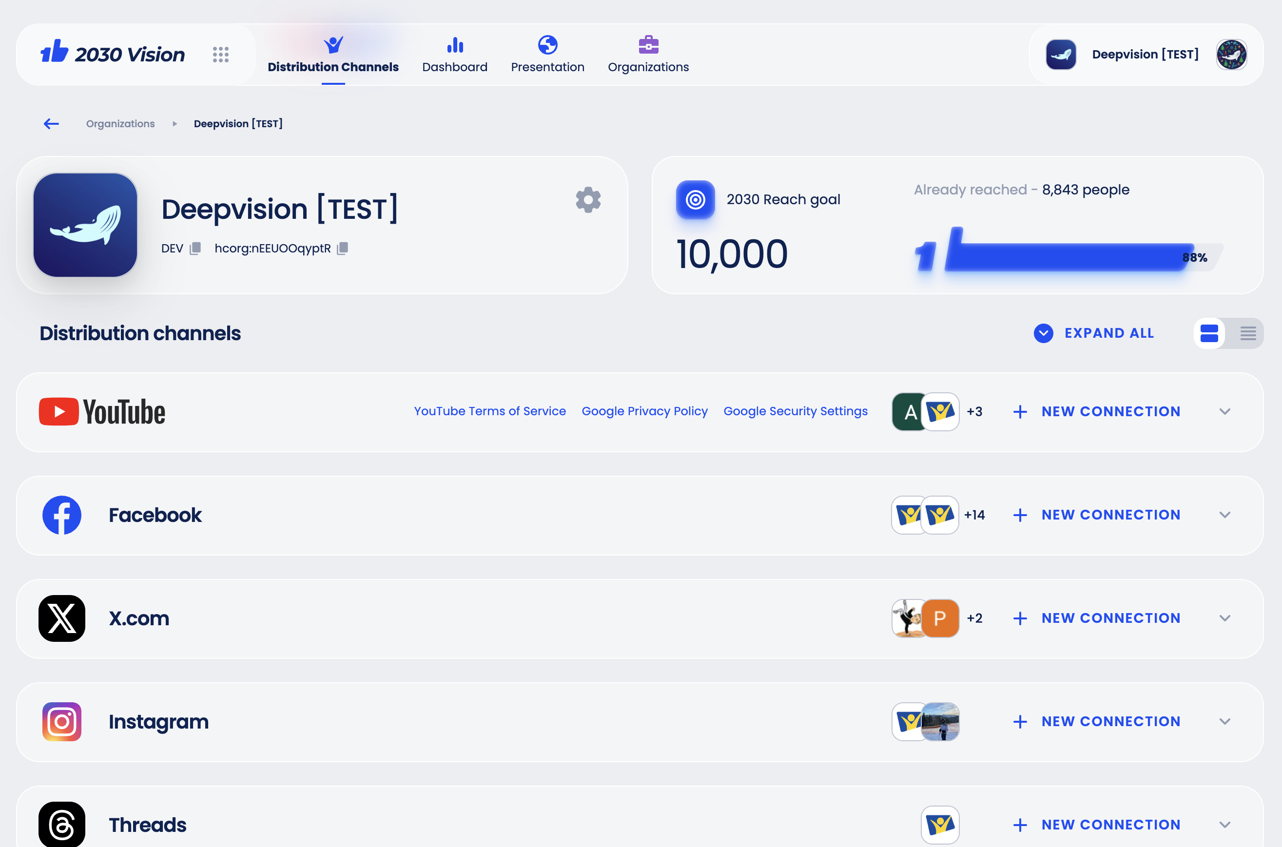The width and height of the screenshot is (1282, 847).
Task: Add New Connection for Instagram
Action: 1097,722
